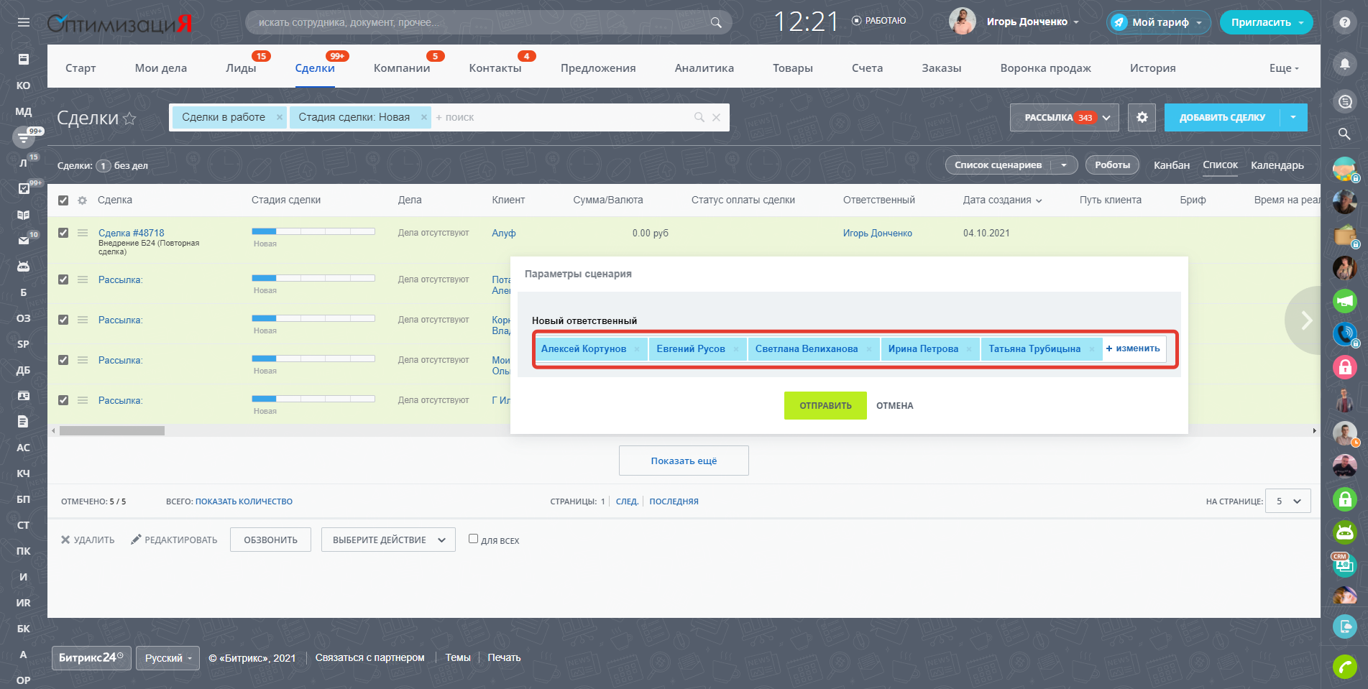The image size is (1368, 689).
Task: Enable the Для всех checkbox
Action: (473, 539)
